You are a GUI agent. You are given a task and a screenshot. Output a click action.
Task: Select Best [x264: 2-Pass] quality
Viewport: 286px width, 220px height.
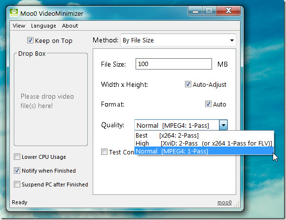204,136
